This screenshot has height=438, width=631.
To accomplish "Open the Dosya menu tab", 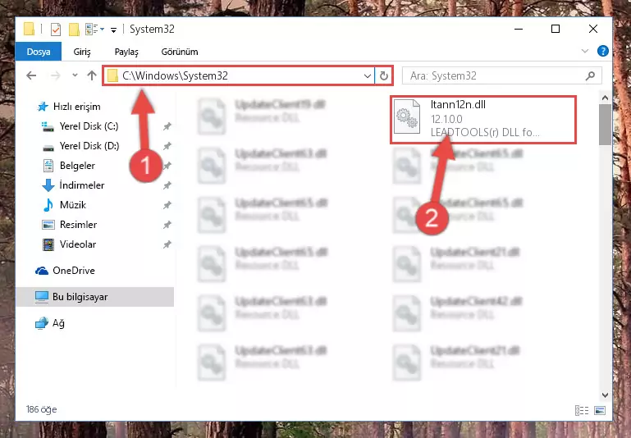I will click(39, 52).
